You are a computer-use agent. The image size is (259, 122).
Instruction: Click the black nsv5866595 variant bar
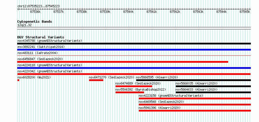pyautogui.click(x=194, y=80)
